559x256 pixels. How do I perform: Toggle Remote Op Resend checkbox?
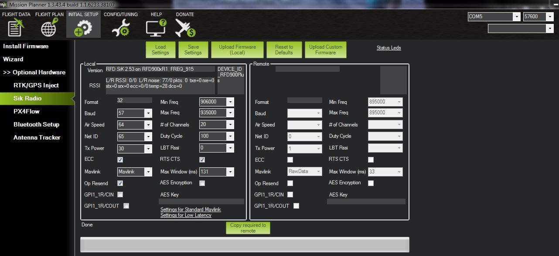[290, 183]
